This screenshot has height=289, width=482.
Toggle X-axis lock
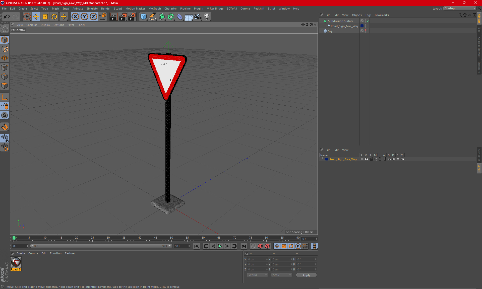tap(75, 17)
